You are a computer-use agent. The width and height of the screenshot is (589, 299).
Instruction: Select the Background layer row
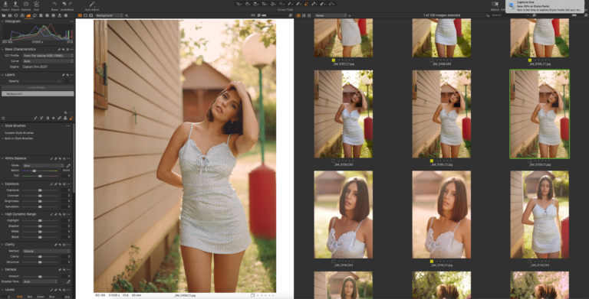[38, 93]
